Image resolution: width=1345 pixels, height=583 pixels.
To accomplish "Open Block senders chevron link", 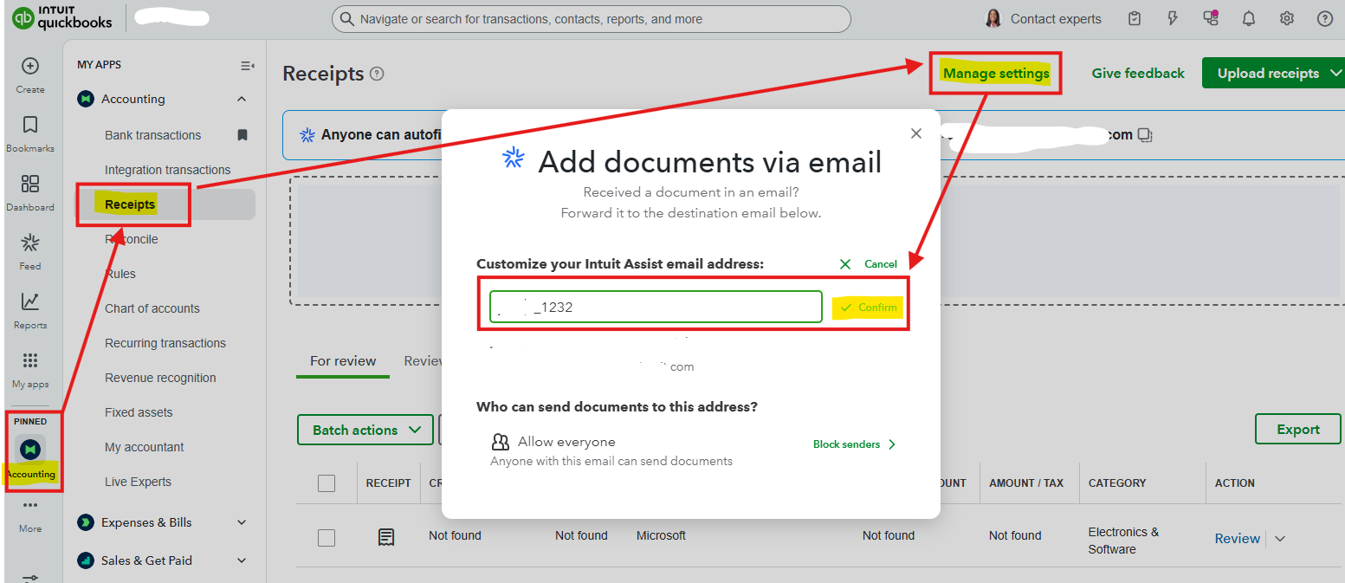I will tap(855, 444).
